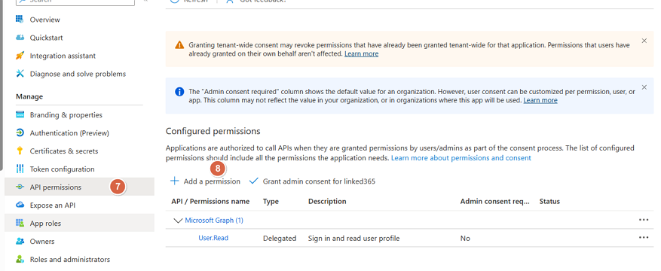Open App roles
Image resolution: width=661 pixels, height=271 pixels.
tap(45, 224)
